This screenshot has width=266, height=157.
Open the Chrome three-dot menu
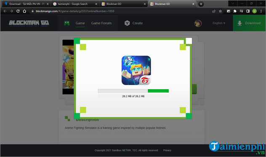[261, 11]
